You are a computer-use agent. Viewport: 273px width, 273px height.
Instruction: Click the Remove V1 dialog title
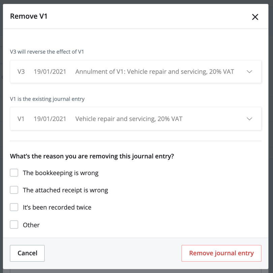click(29, 16)
